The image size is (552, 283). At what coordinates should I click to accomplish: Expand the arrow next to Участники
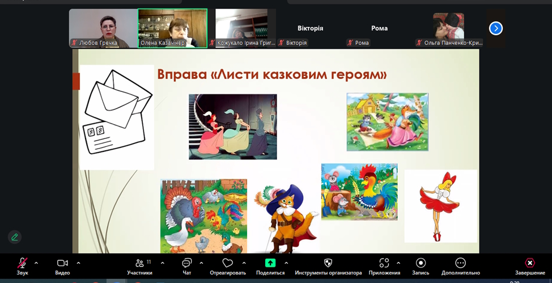(163, 263)
